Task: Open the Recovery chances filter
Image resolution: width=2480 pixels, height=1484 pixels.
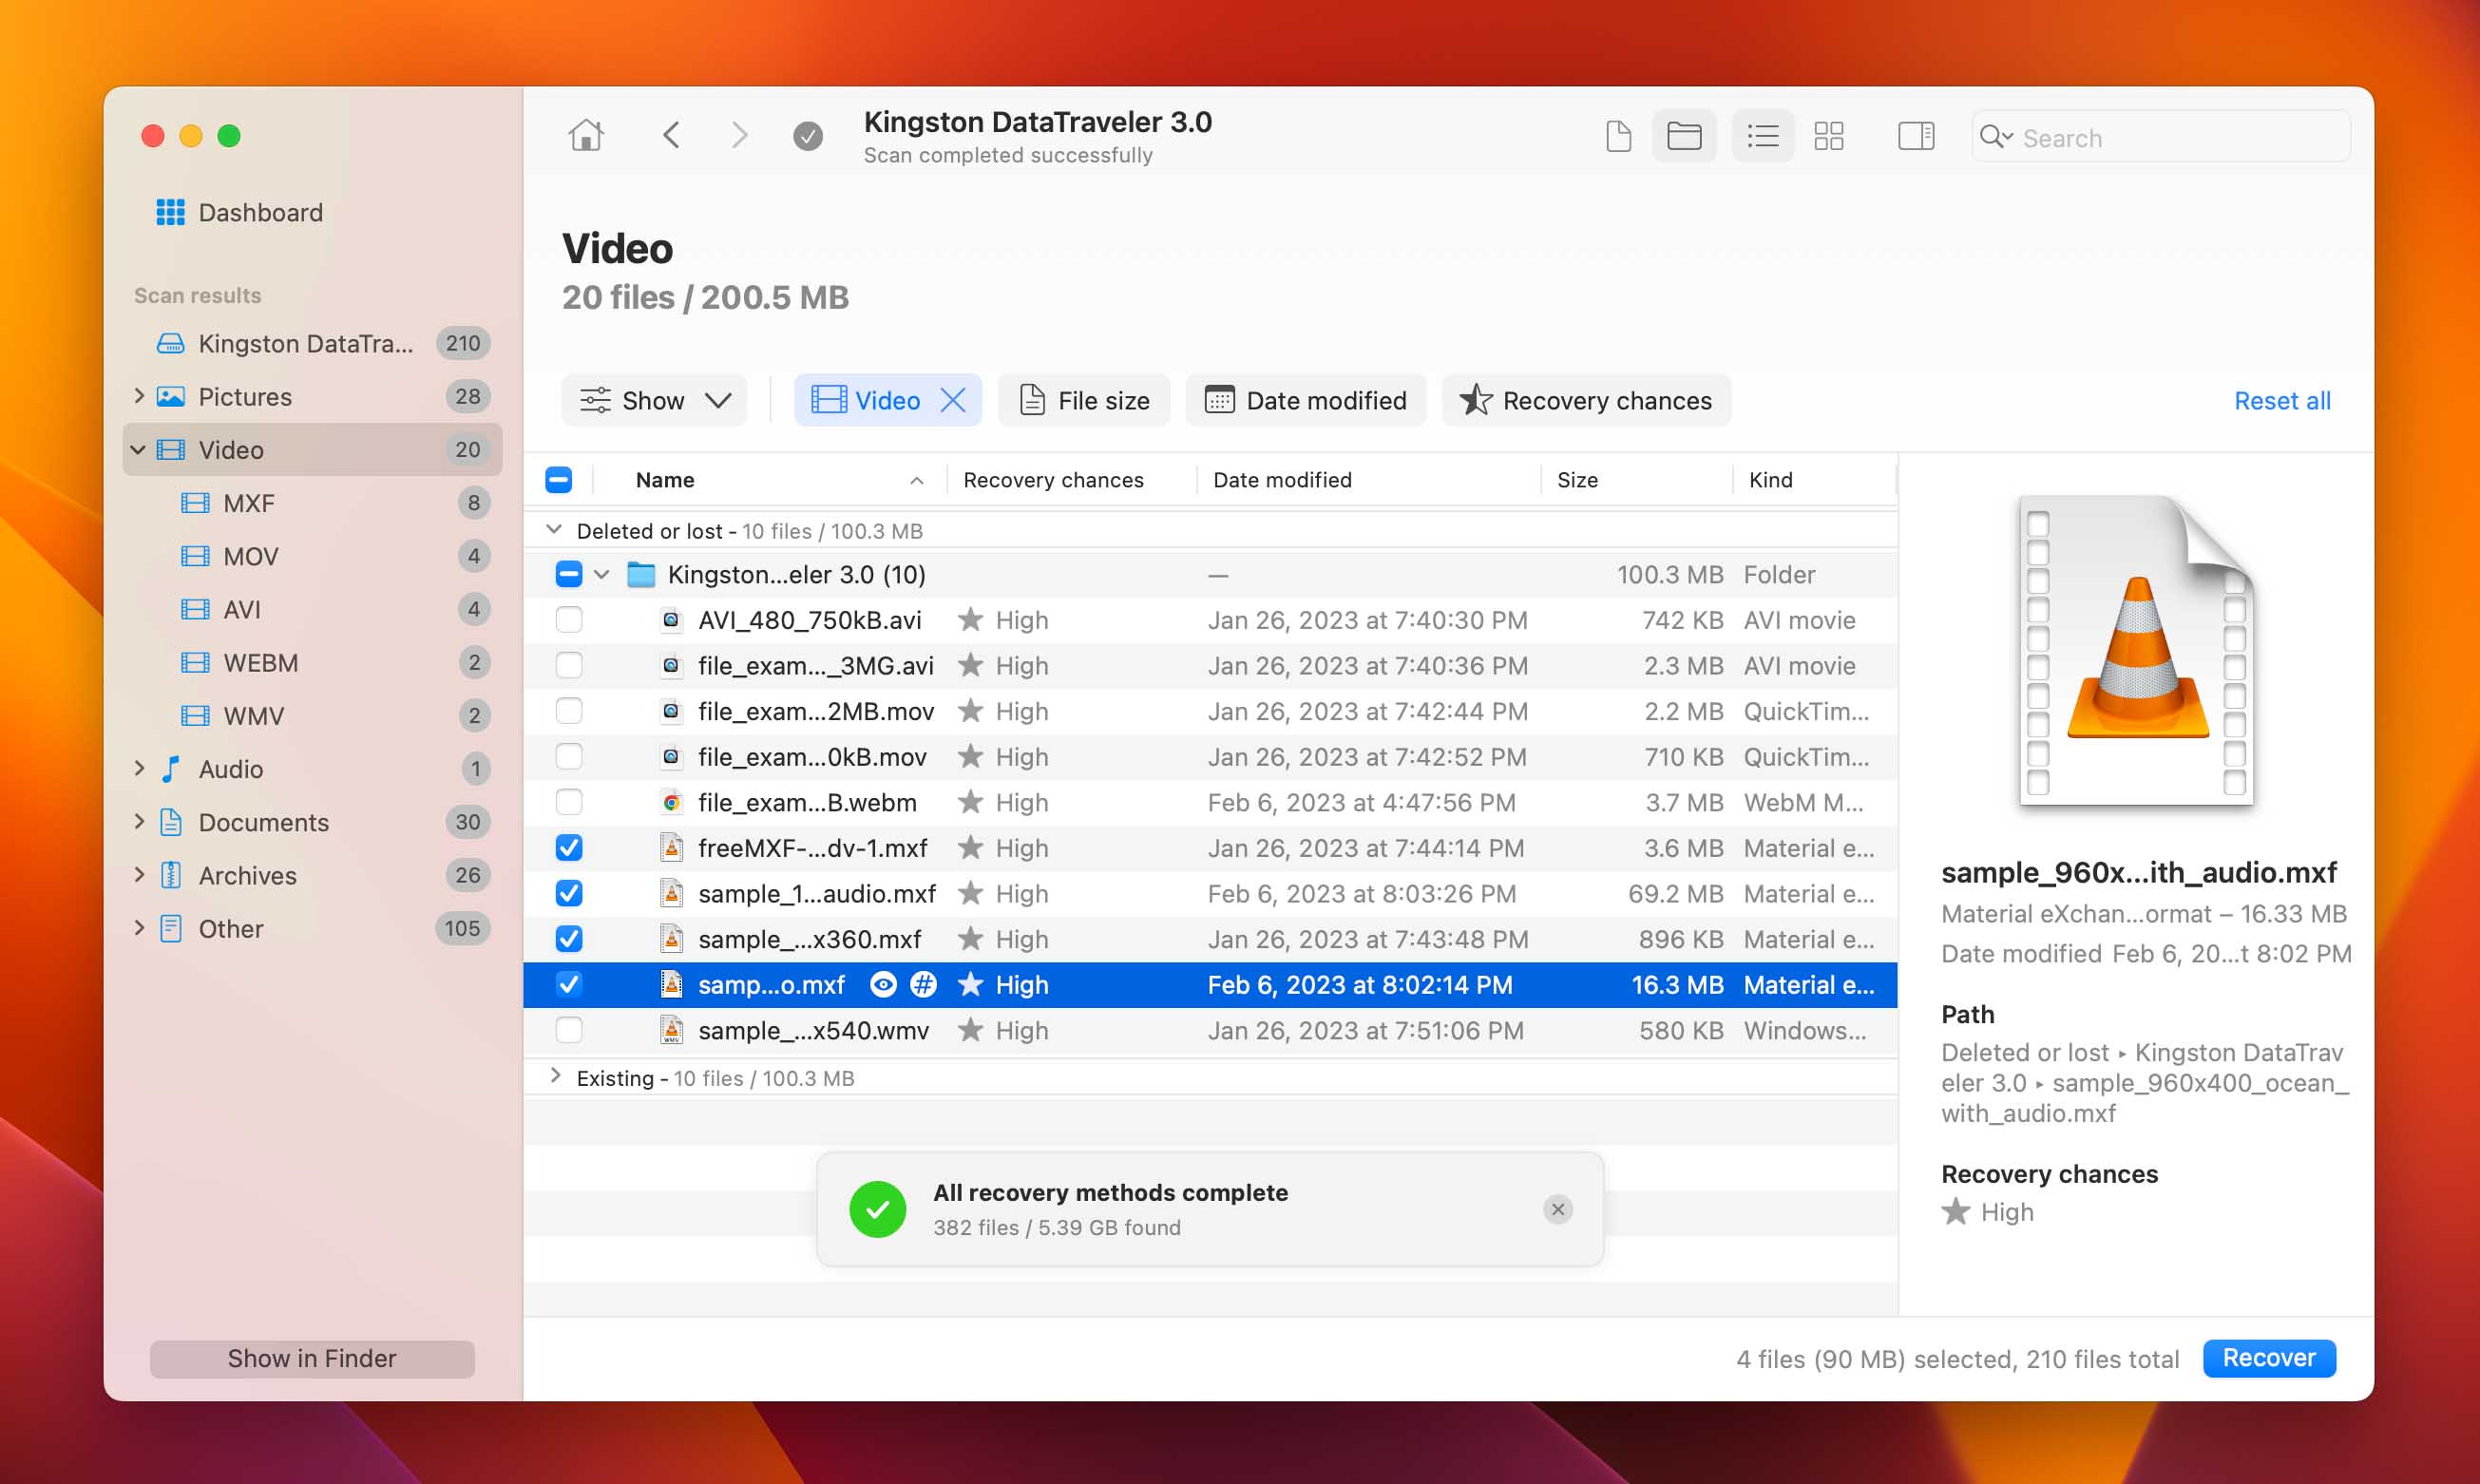Action: click(1586, 400)
